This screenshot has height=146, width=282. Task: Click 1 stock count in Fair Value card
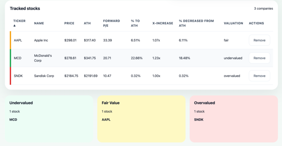107,112
